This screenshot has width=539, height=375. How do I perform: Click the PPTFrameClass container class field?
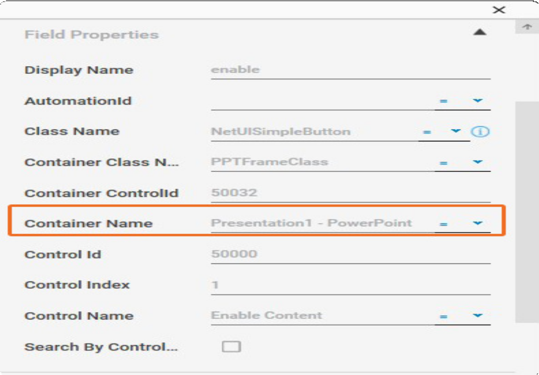tap(323, 162)
